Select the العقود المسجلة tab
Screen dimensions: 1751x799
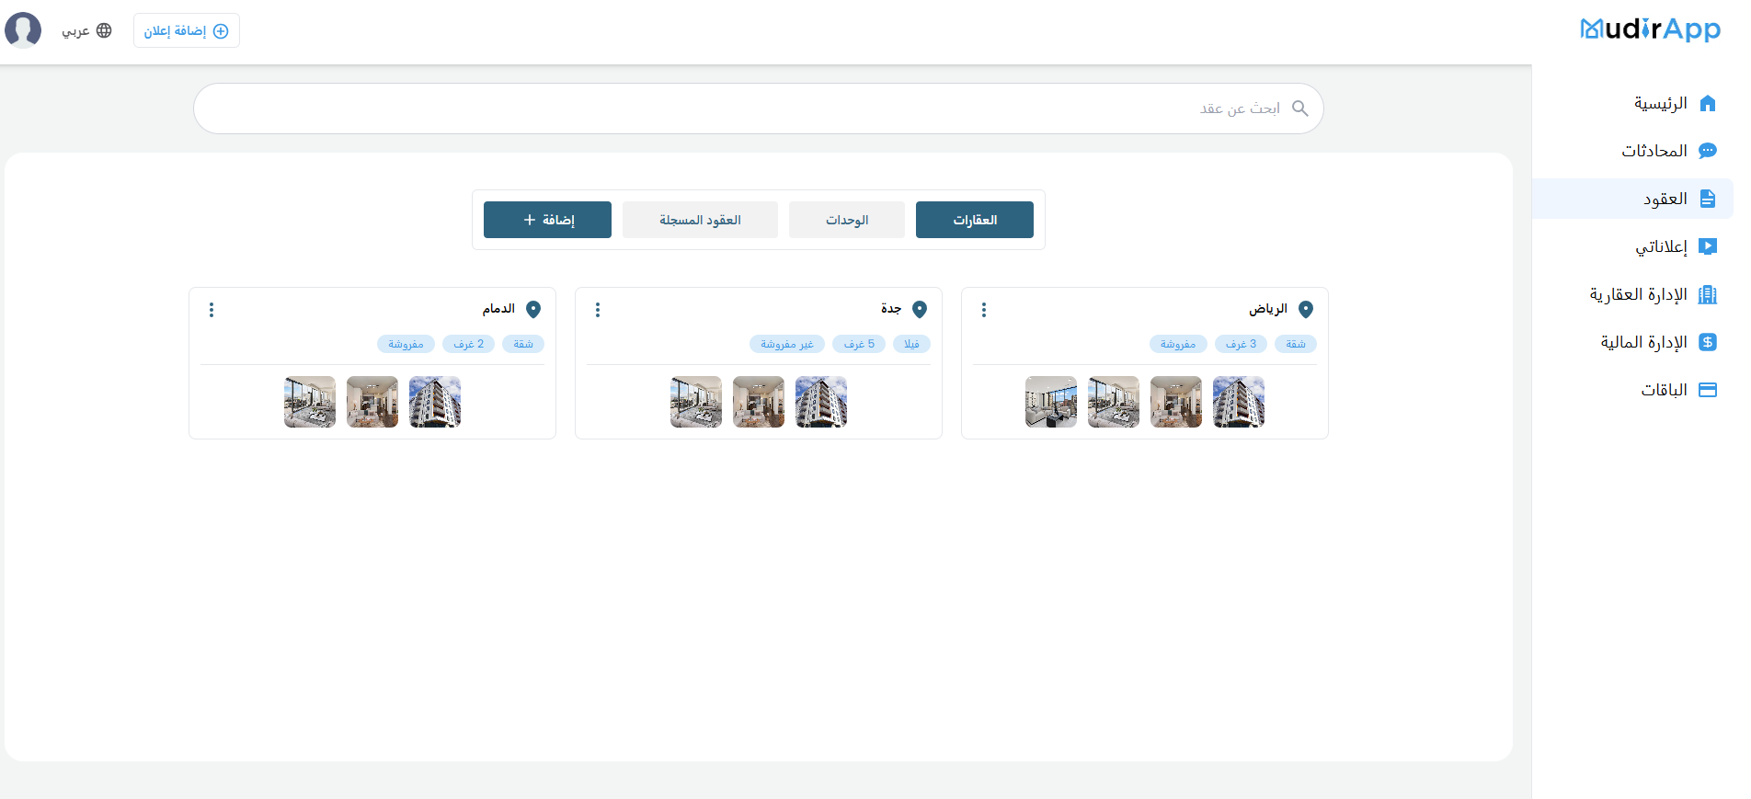click(x=700, y=220)
